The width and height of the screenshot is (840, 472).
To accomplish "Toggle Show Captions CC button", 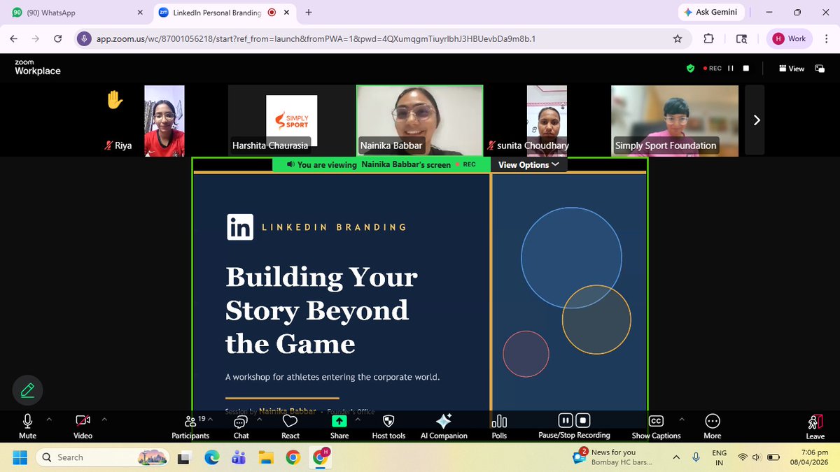I will pos(656,426).
